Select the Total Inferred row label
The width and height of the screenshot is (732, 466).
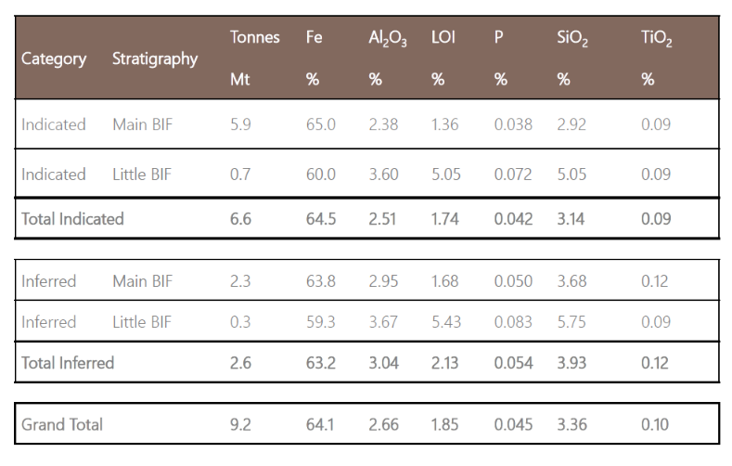[x=68, y=363]
